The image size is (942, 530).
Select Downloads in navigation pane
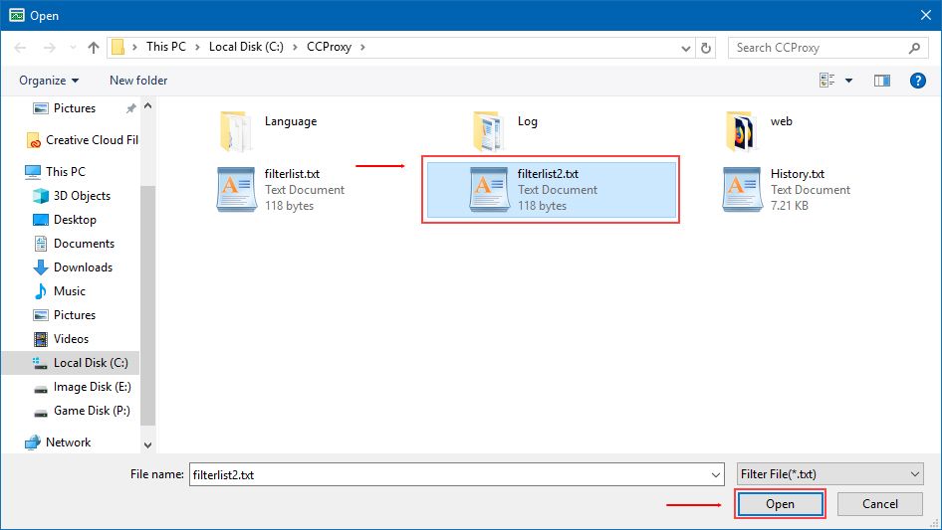[x=83, y=267]
